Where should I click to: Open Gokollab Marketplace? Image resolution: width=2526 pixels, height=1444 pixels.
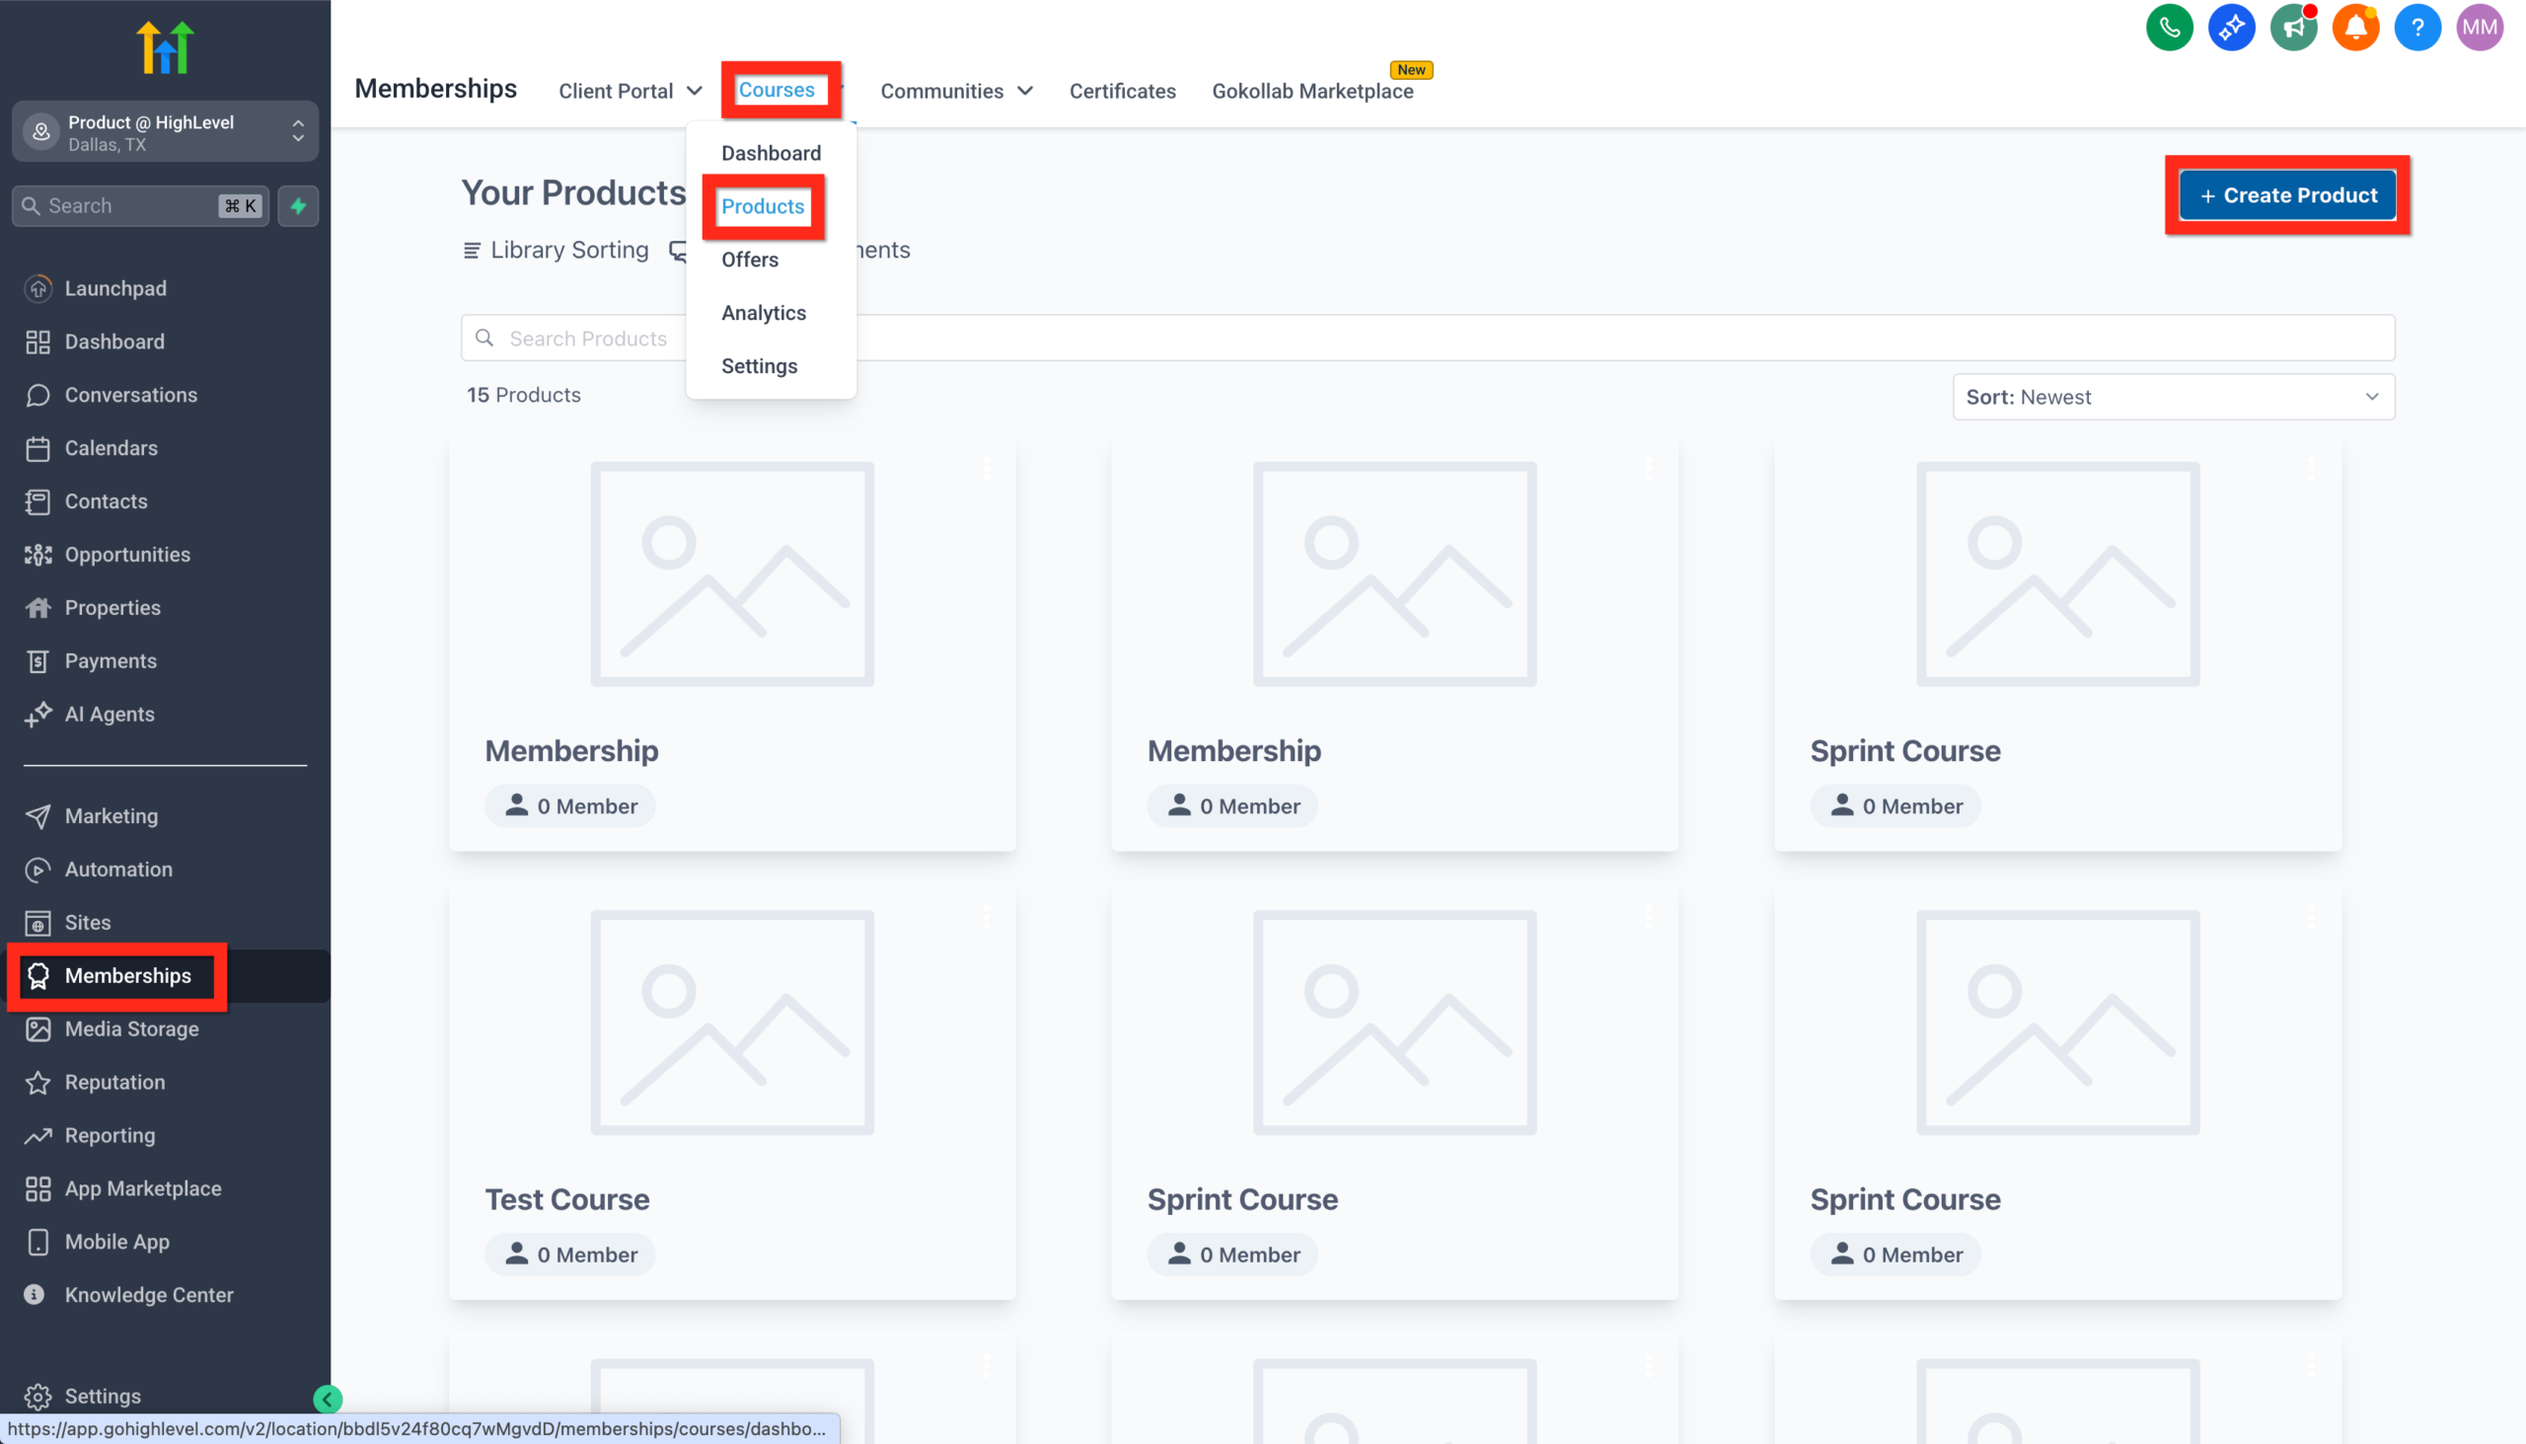1312,90
